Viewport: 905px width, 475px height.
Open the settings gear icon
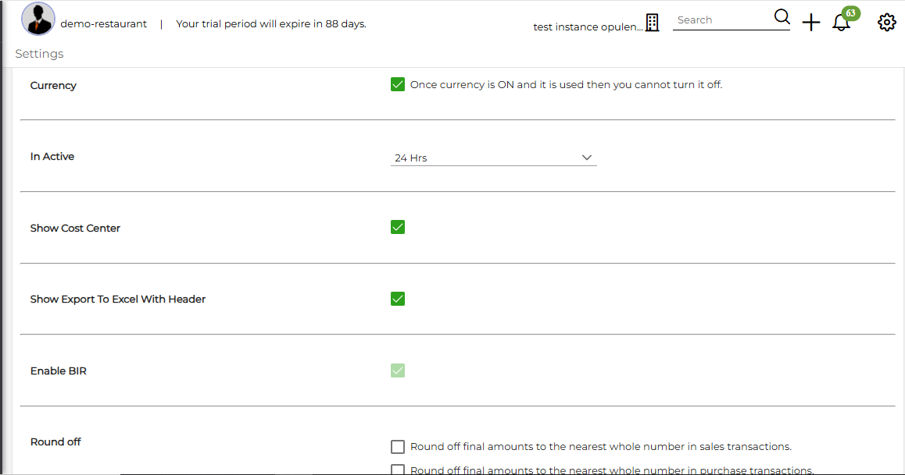click(886, 23)
